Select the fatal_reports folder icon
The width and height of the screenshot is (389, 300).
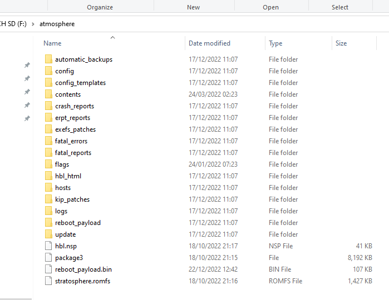coord(48,153)
